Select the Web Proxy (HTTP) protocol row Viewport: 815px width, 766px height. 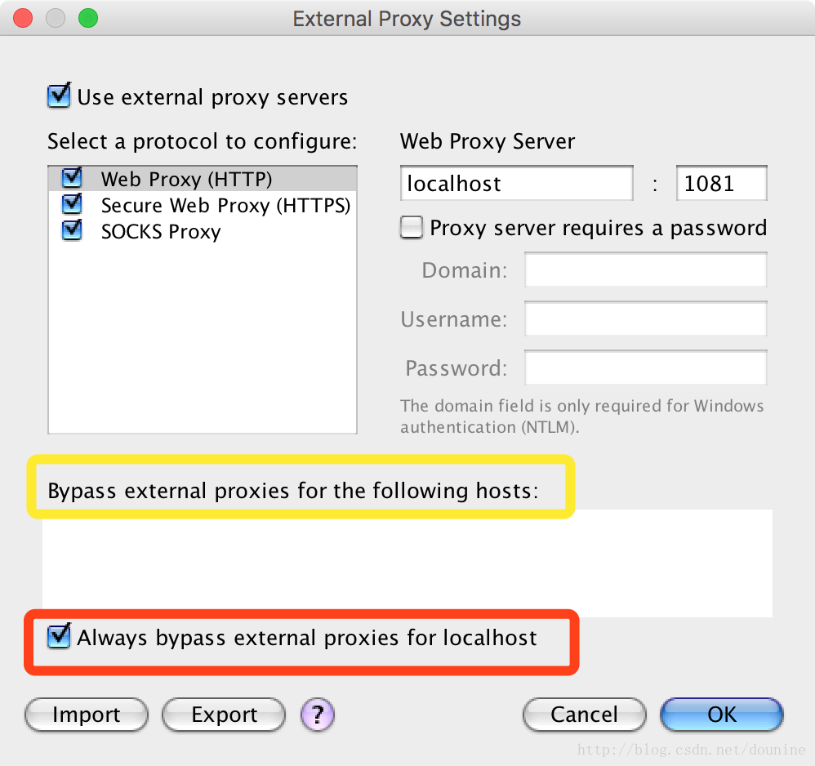click(x=203, y=179)
